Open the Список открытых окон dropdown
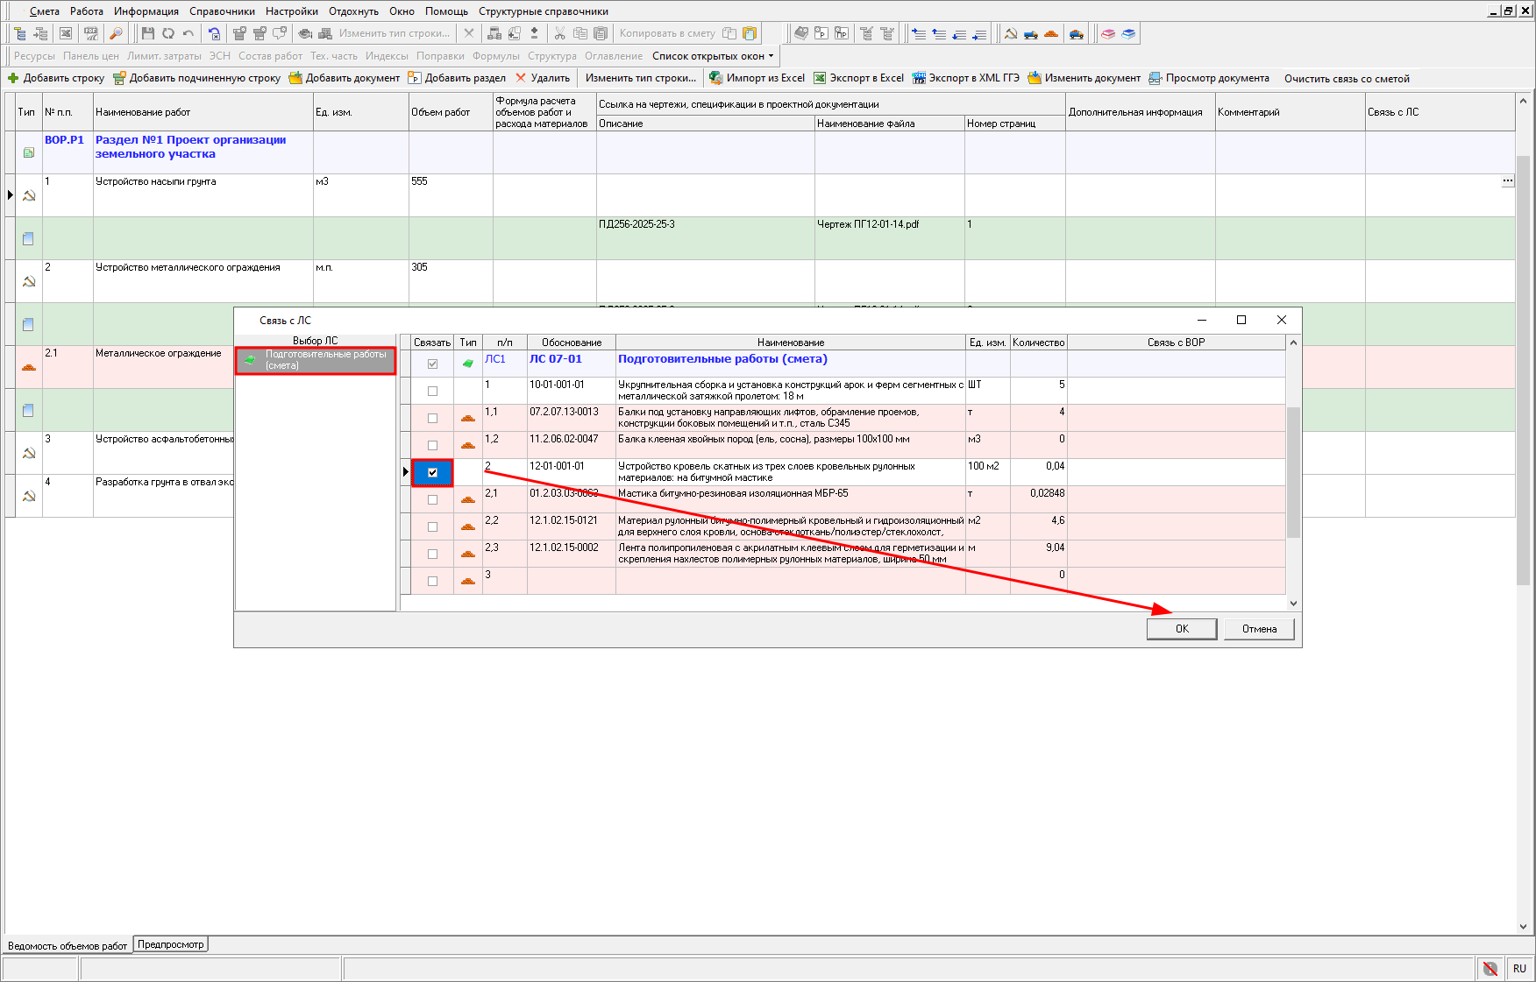Viewport: 1536px width, 982px height. [x=713, y=56]
